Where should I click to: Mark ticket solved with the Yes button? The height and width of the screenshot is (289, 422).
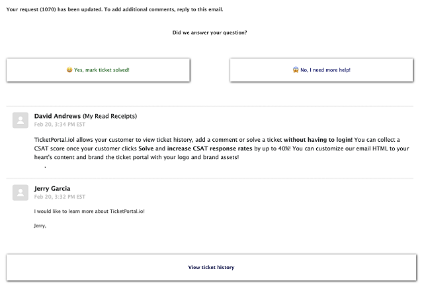click(99, 70)
